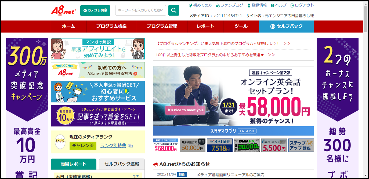The image size is (369, 179).
Task: Open the プログラム検索 menu
Action: 111,26
